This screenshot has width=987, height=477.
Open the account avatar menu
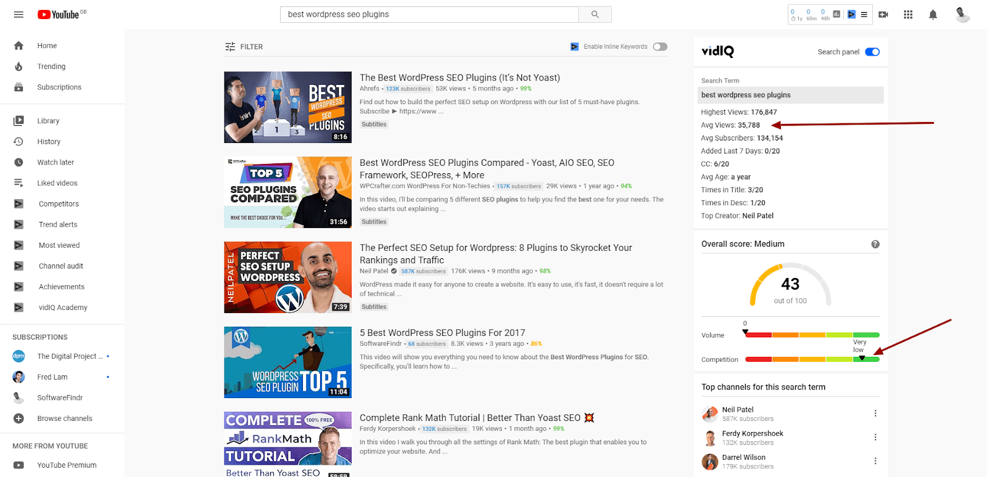click(962, 14)
